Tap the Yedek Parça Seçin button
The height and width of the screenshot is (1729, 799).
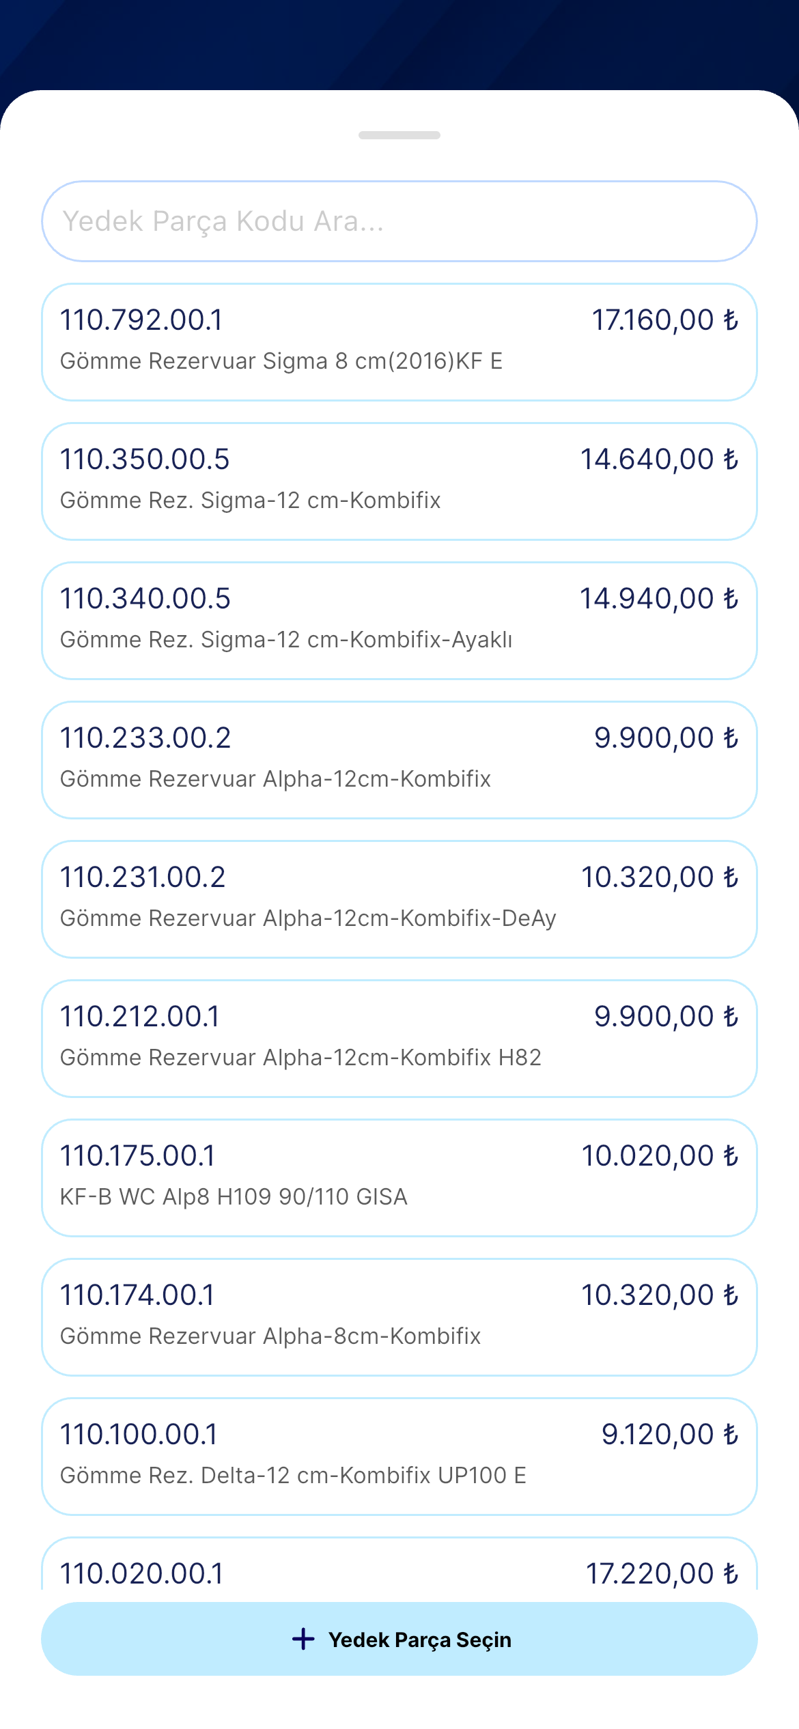[399, 1639]
